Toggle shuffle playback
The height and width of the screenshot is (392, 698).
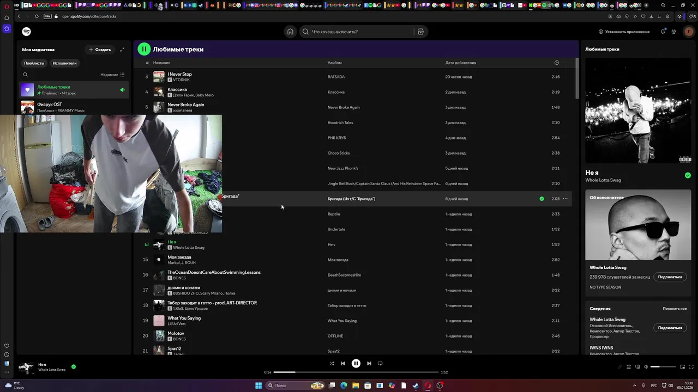click(x=332, y=363)
